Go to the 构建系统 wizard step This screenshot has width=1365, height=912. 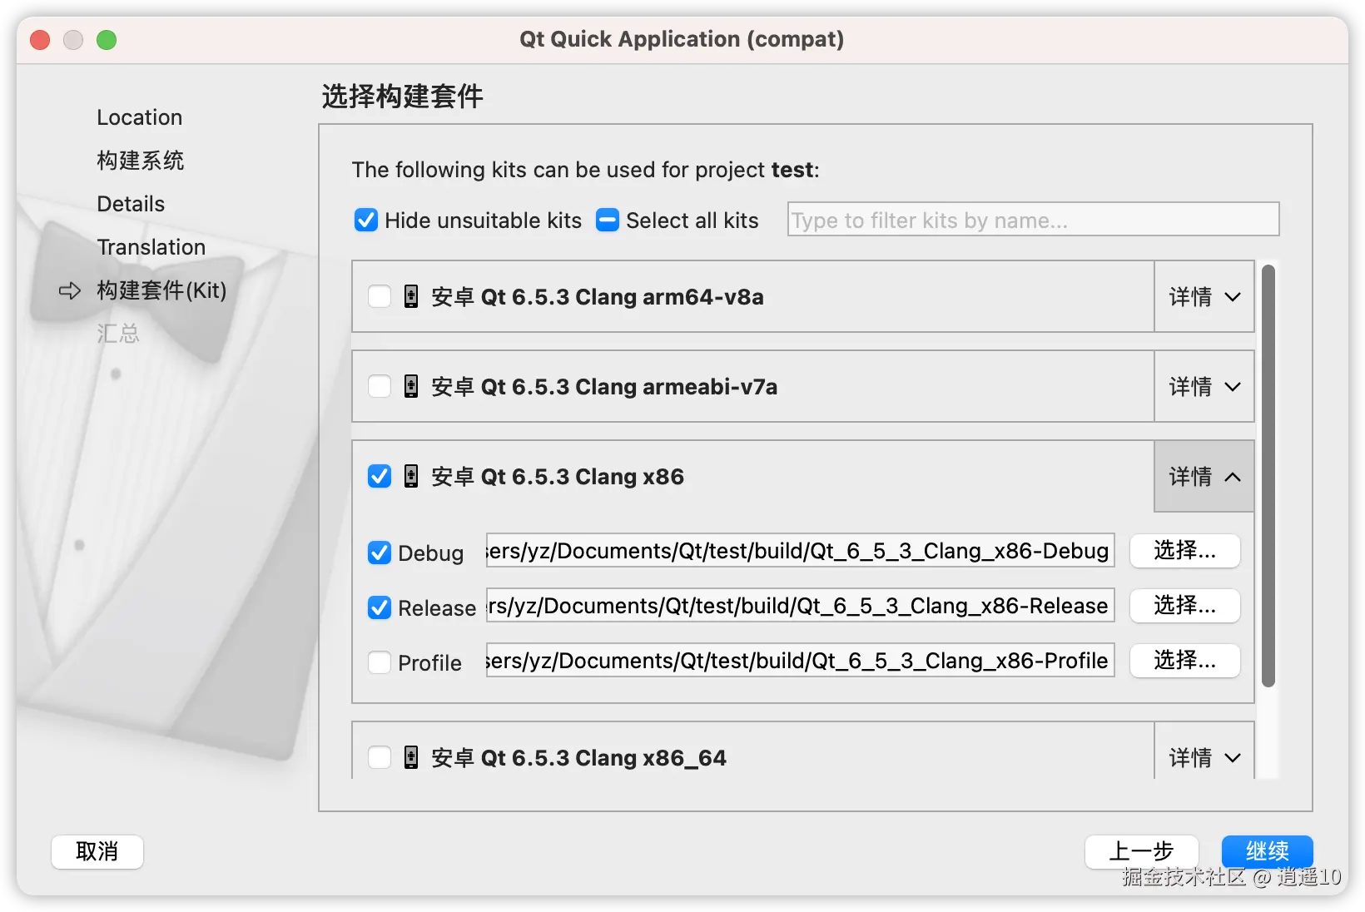tap(141, 161)
